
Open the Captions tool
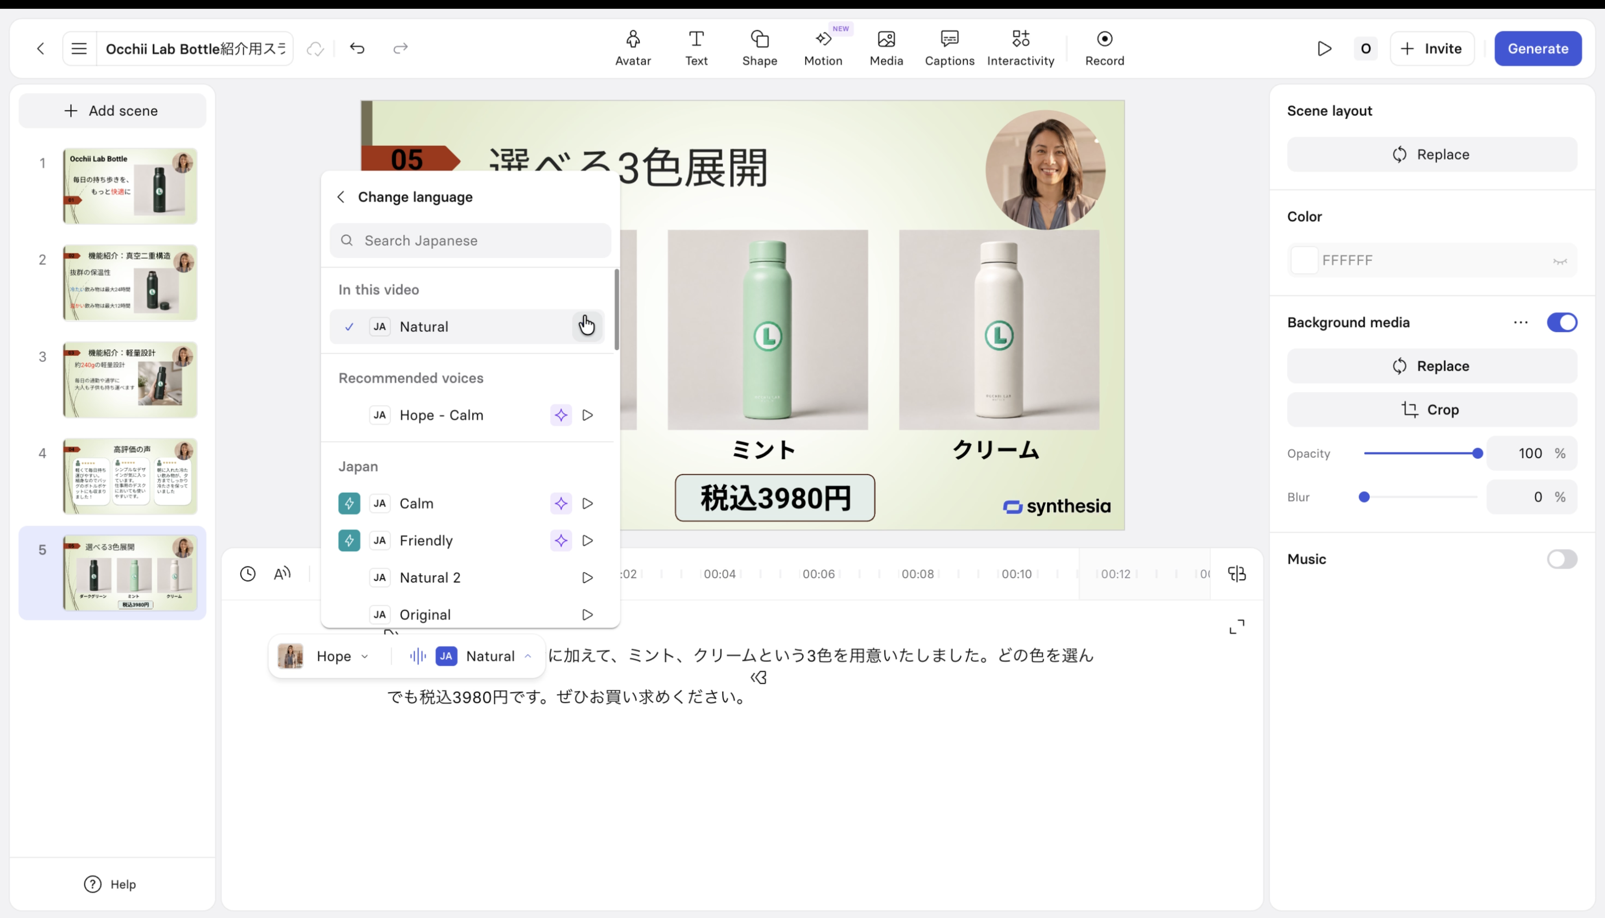click(x=949, y=48)
